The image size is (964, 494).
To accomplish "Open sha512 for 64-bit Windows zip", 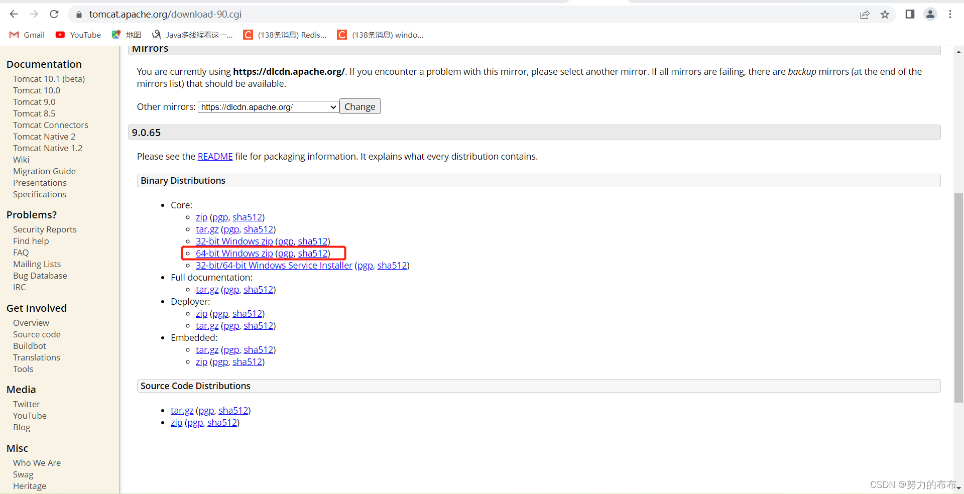I will (313, 254).
